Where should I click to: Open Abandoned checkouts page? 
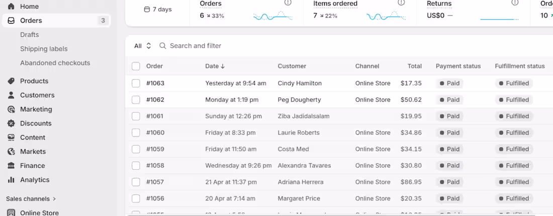point(55,63)
